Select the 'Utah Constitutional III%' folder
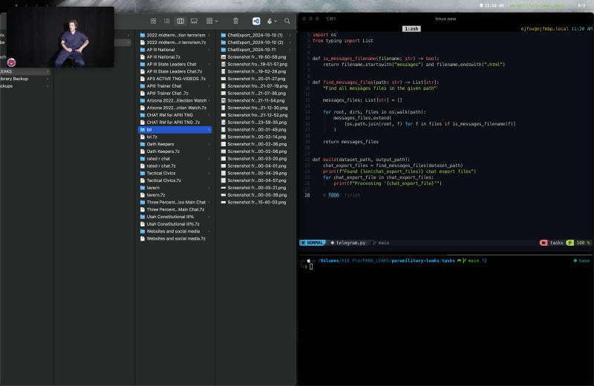The width and height of the screenshot is (594, 386). [175, 217]
